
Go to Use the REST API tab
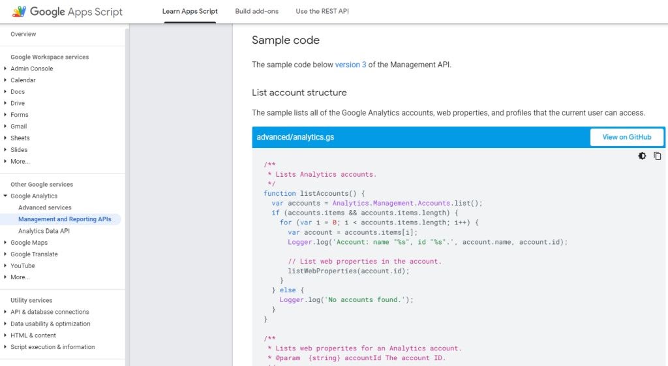(x=322, y=11)
